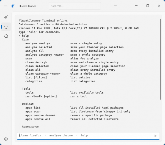Click the 'clean all' command text

pyautogui.click(x=33, y=70)
